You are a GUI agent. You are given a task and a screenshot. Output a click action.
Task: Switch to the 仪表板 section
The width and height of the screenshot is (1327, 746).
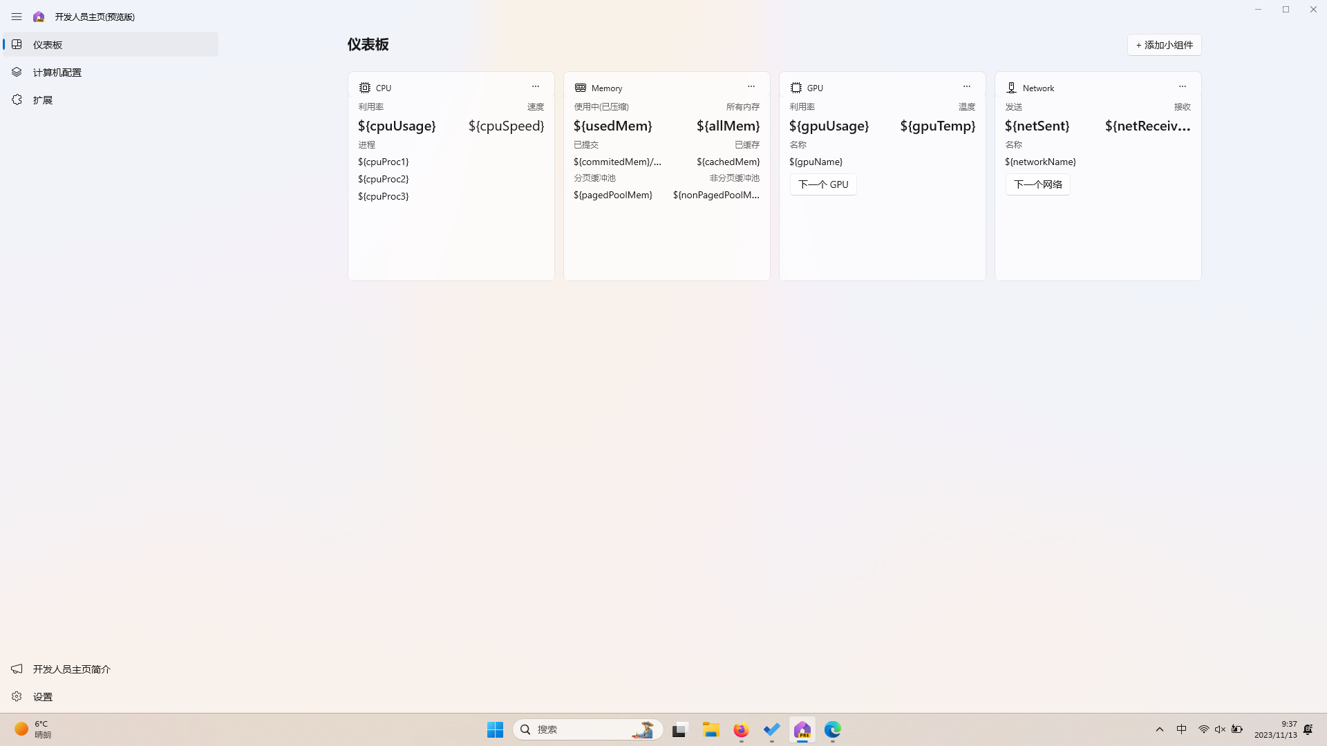47,44
